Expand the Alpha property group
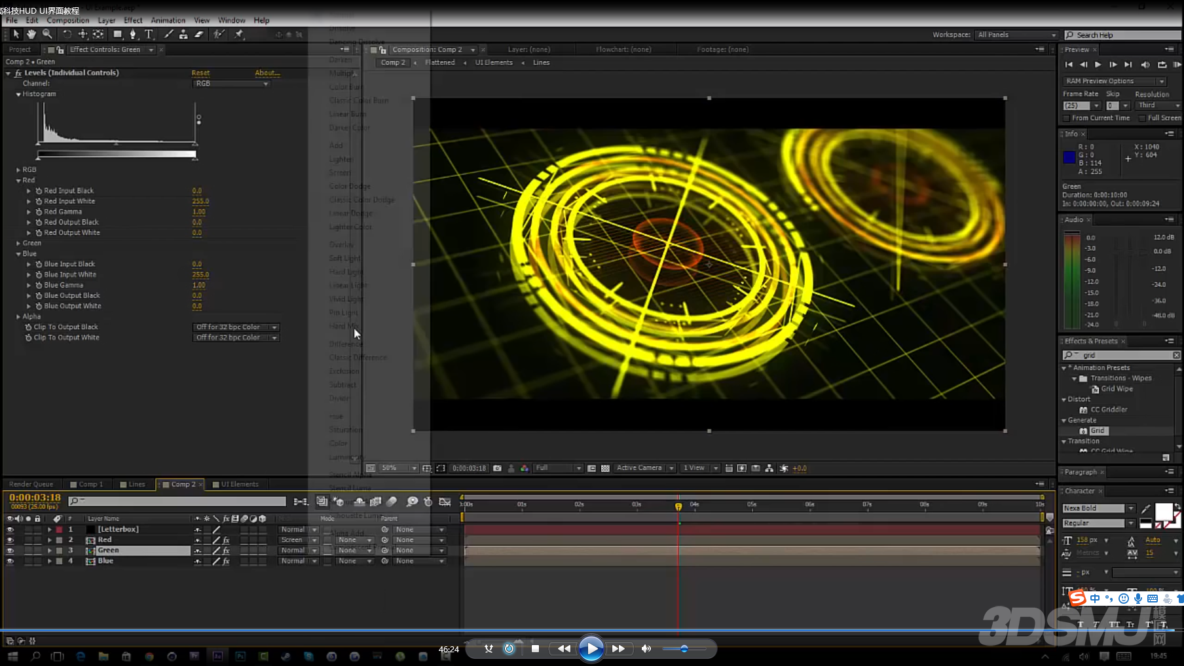This screenshot has height=666, width=1184. pyautogui.click(x=18, y=316)
